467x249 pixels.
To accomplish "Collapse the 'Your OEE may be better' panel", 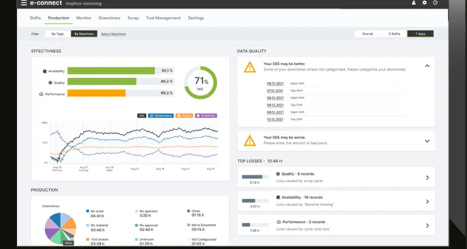I will click(427, 65).
